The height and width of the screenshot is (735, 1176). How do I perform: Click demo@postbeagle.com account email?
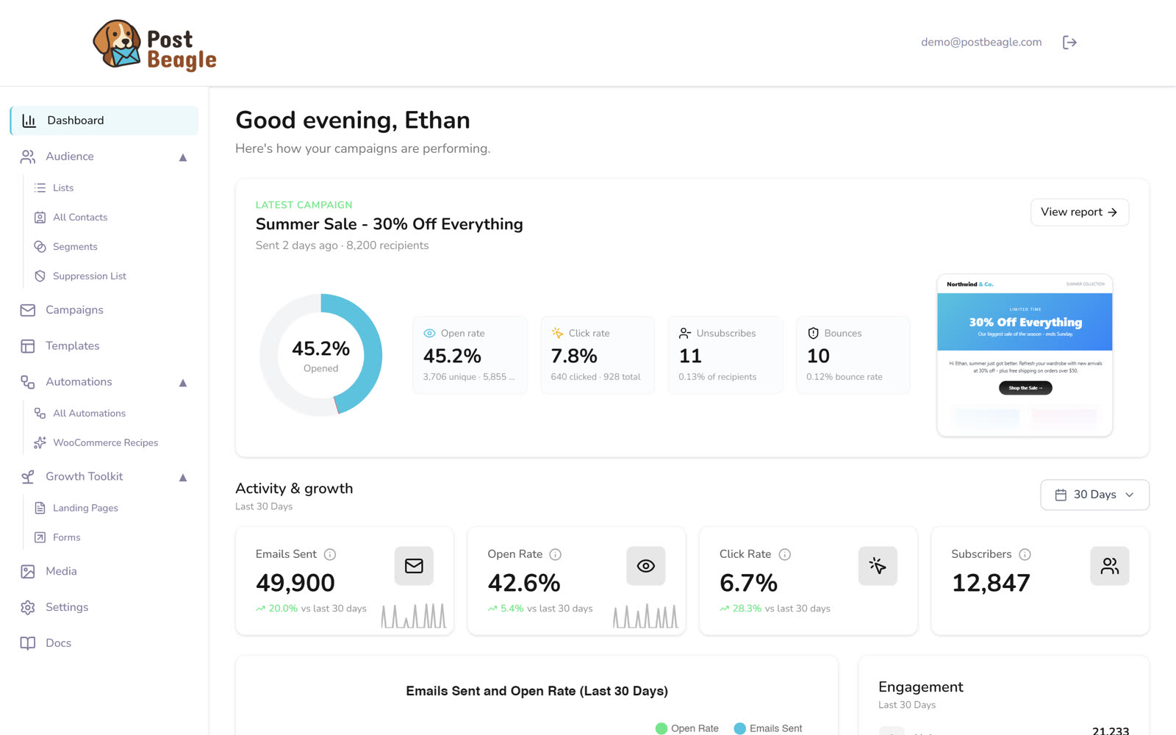981,43
